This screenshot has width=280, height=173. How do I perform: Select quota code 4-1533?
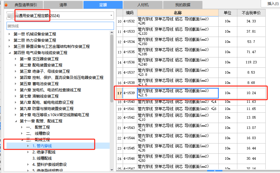pyautogui.click(x=129, y=31)
